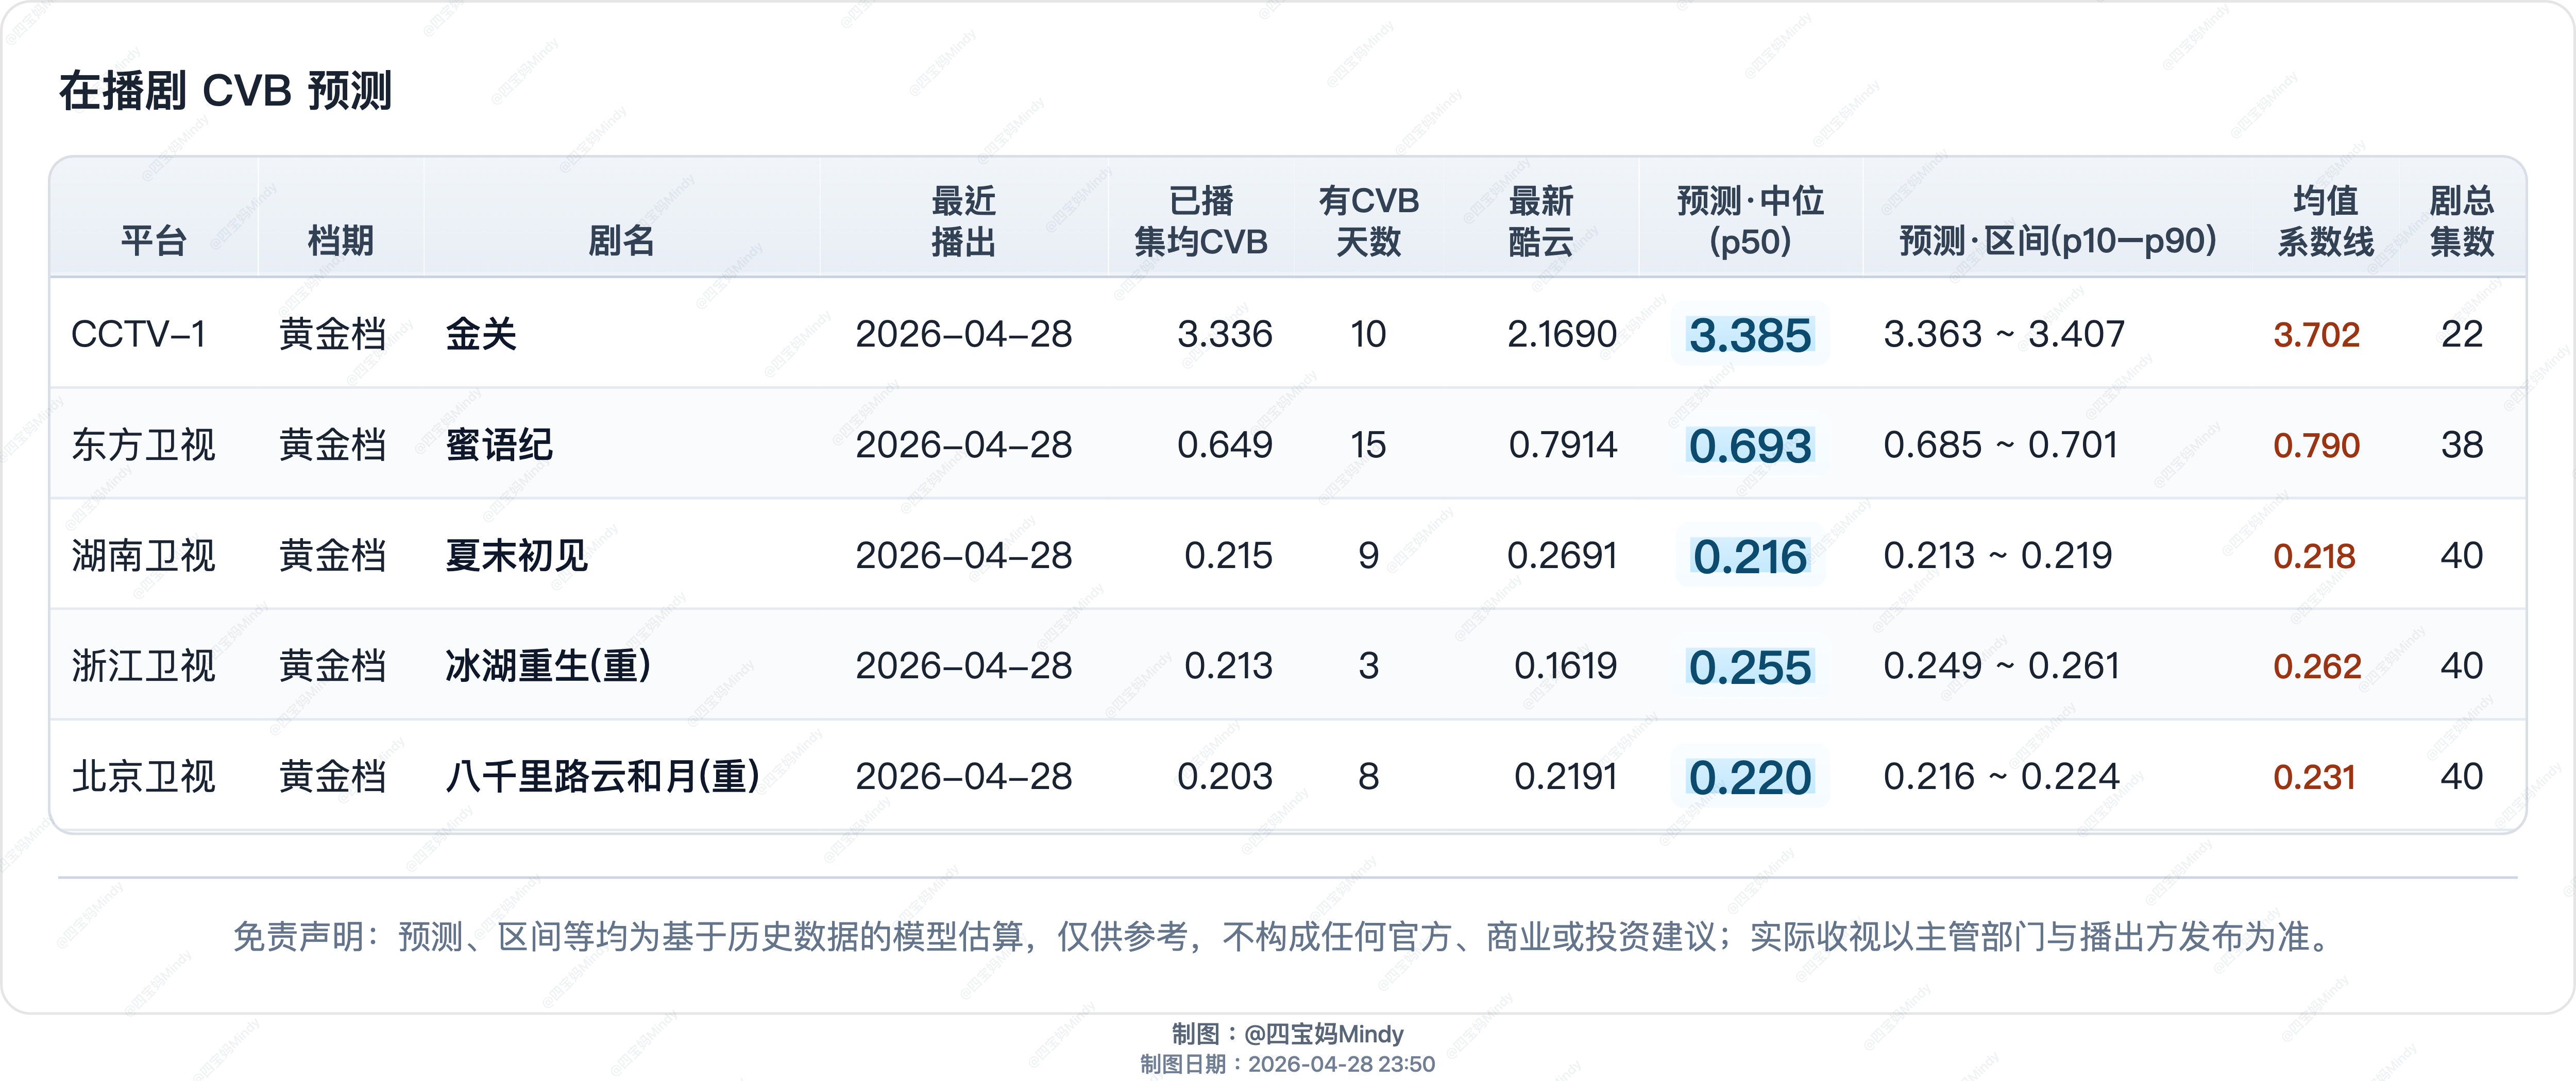Click the interval 0.213 ~ 0.219
This screenshot has width=2576, height=1081.
point(1998,556)
